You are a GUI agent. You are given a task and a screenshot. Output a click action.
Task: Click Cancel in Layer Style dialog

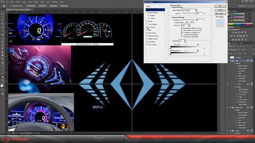point(220,10)
